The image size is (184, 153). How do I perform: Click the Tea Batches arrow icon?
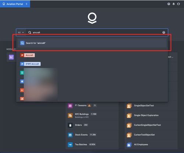pos(70,145)
